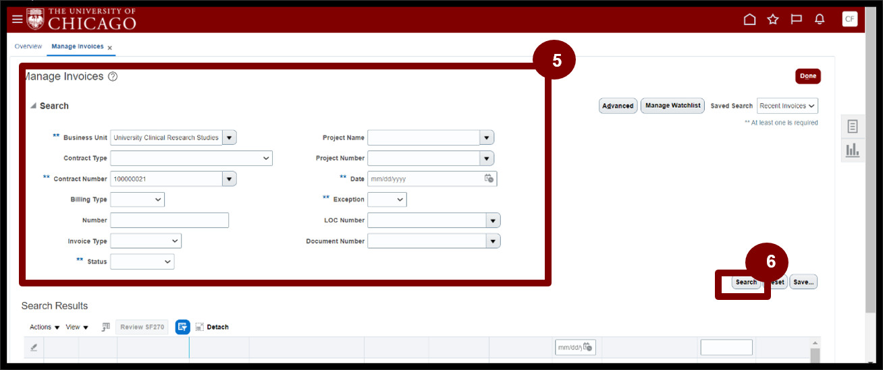Click the Advanced button
The image size is (883, 370).
point(618,106)
